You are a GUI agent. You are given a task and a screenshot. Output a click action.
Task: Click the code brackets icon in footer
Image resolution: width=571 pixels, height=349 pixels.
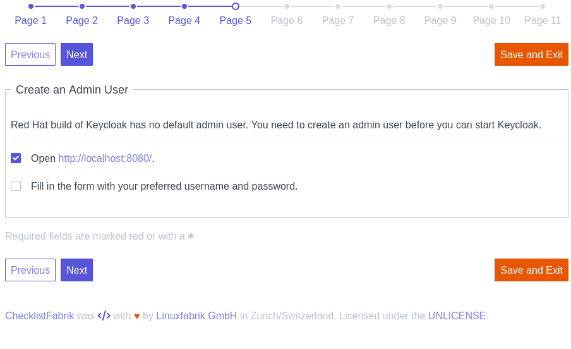click(104, 315)
